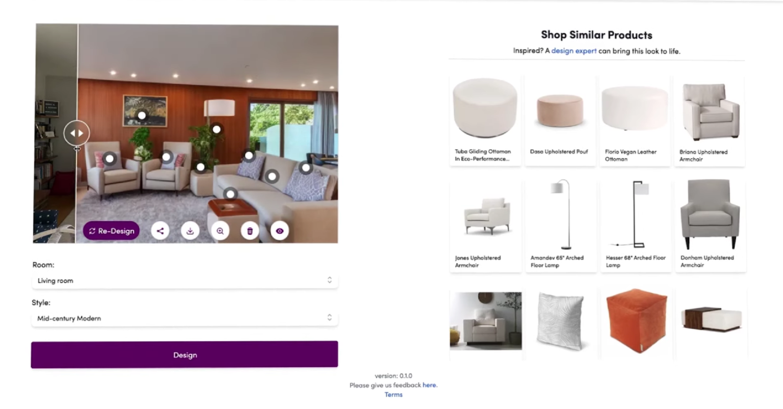
Task: Open the feedback 'here' link
Action: click(429, 385)
